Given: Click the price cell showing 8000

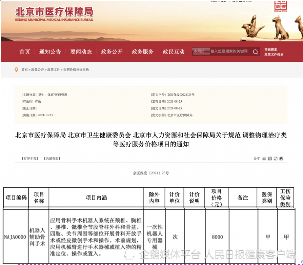Looking at the screenshot, I should click(217, 237).
